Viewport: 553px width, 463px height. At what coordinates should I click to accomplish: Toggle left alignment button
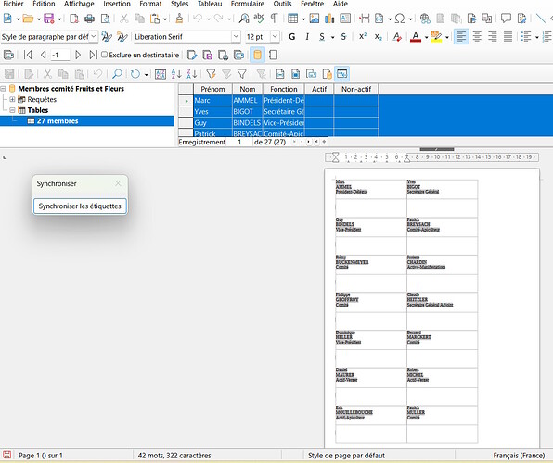(x=461, y=37)
